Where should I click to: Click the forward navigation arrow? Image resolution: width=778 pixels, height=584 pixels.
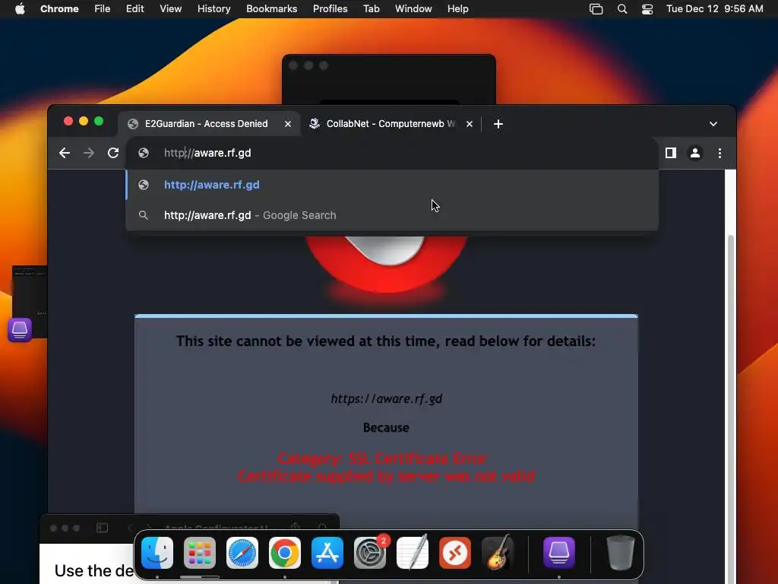[89, 153]
